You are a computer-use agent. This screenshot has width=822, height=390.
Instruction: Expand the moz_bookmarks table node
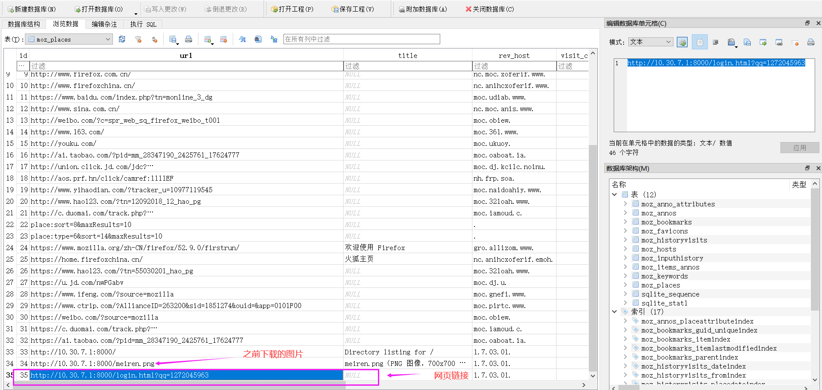(x=625, y=222)
